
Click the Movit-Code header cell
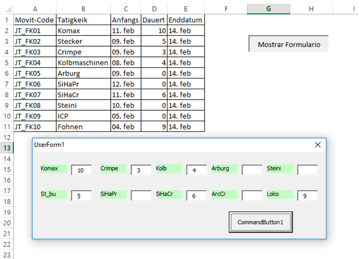coord(35,20)
